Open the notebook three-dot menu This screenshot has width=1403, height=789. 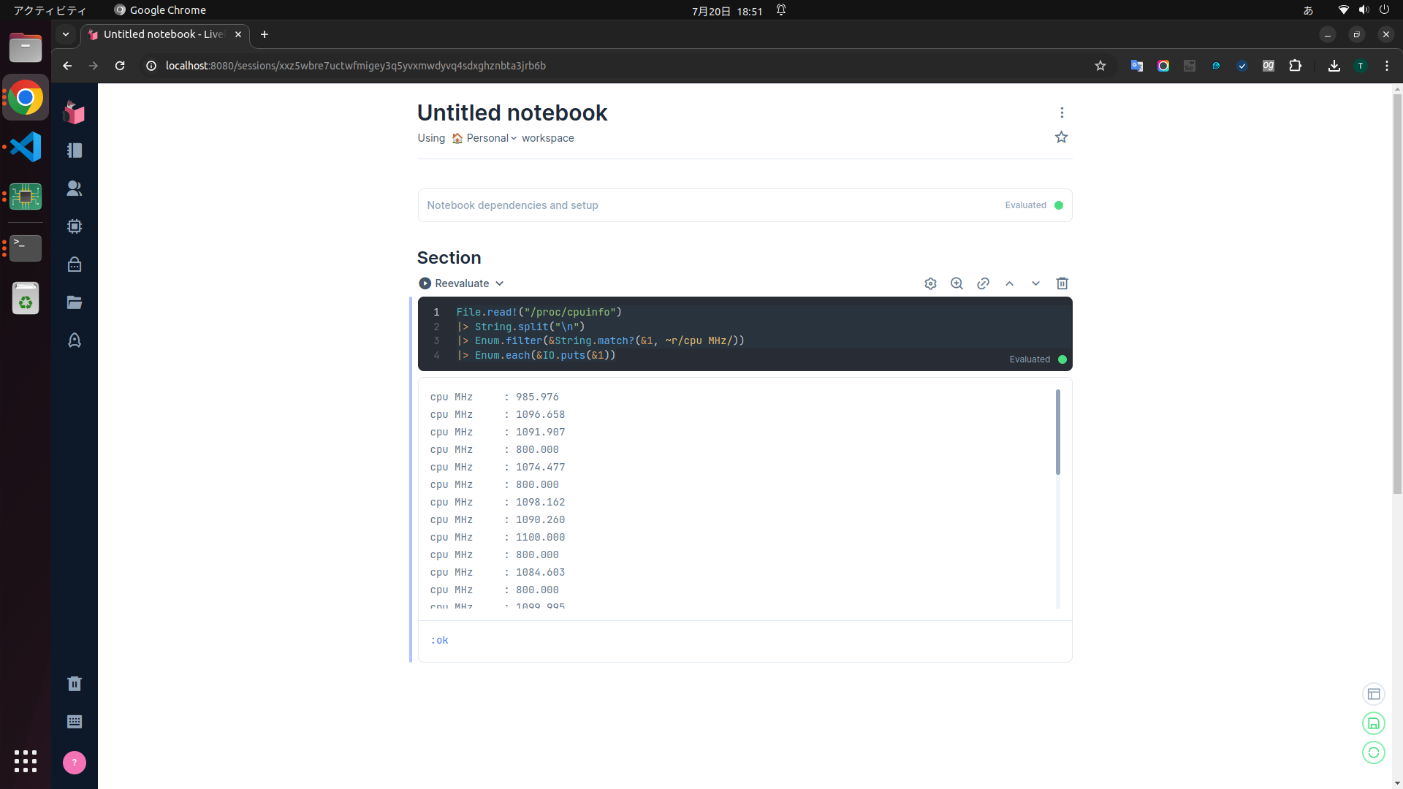coord(1062,113)
